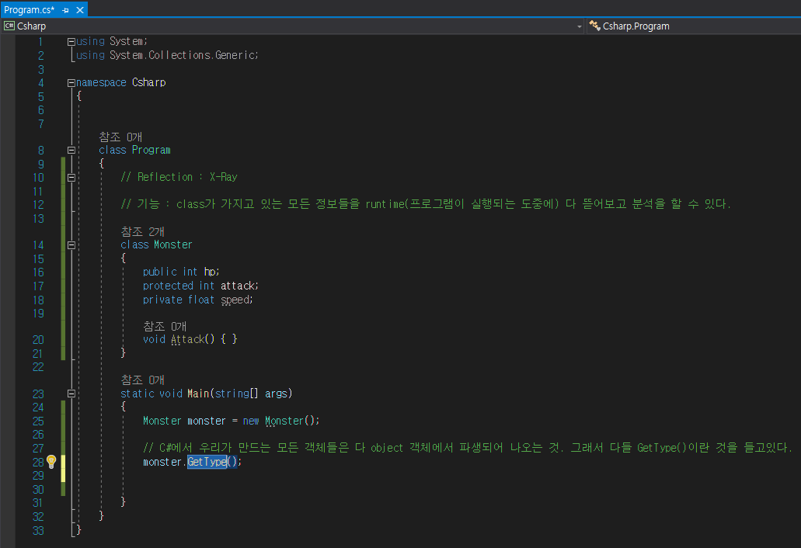Open the '참조 0개' CodeLens above void Attack()

click(165, 326)
